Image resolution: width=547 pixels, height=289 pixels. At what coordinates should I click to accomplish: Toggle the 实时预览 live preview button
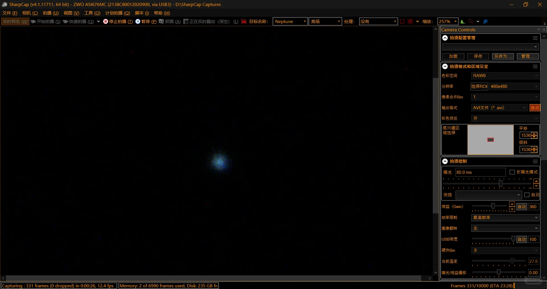point(15,22)
